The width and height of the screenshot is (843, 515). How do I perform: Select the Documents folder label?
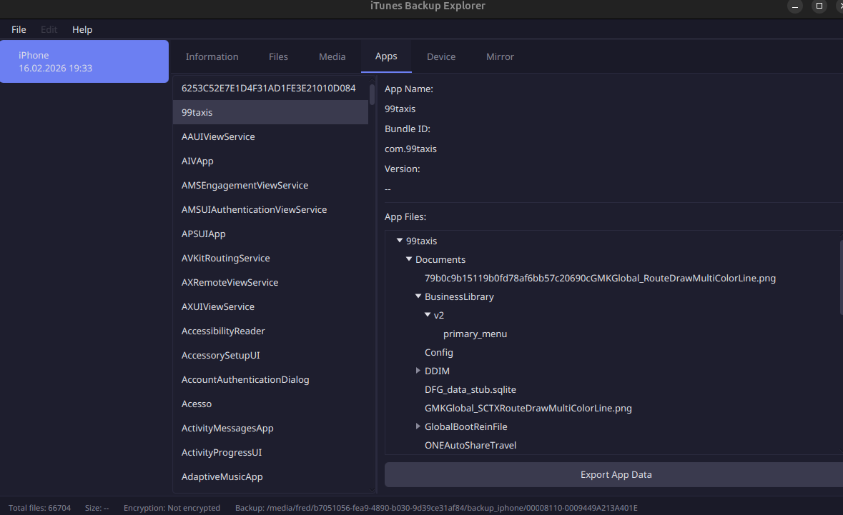[440, 259]
